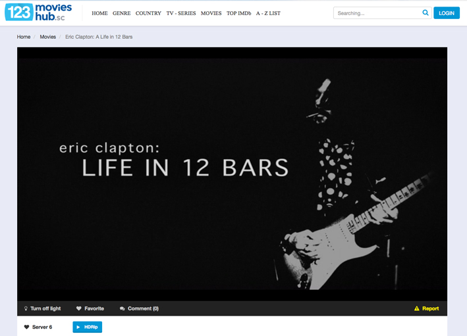Open the HOME navigation item
Viewport: 467px width, 336px height.
pos(99,13)
